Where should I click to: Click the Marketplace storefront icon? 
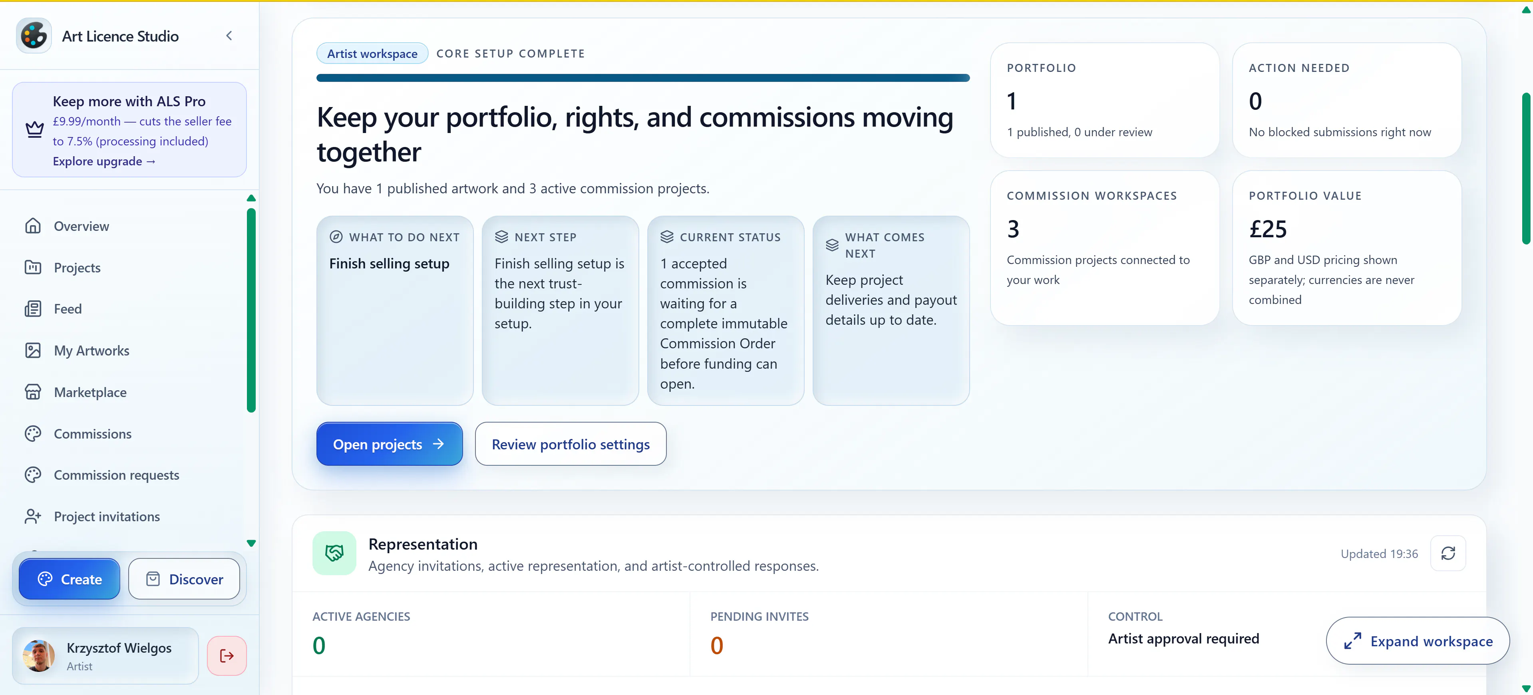[33, 392]
